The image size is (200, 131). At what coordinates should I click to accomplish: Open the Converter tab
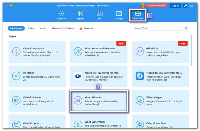(x=61, y=15)
